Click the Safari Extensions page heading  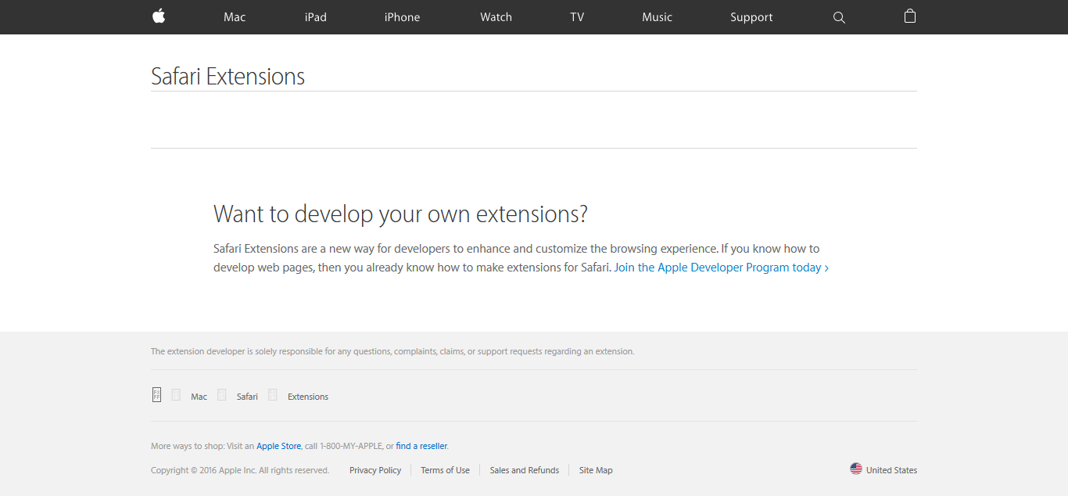coord(228,77)
